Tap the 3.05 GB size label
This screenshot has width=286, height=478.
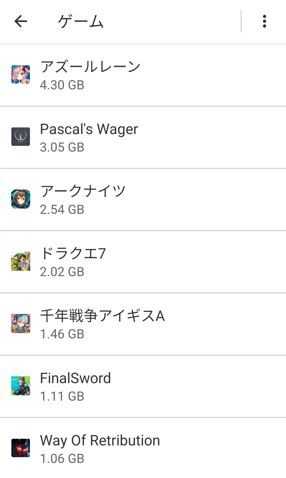pyautogui.click(x=62, y=147)
